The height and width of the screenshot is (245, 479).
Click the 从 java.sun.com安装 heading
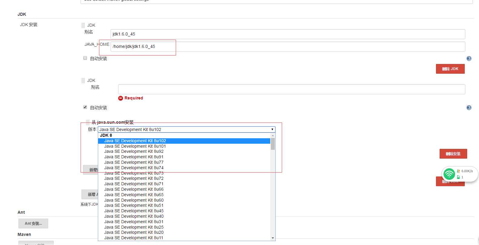click(x=112, y=122)
